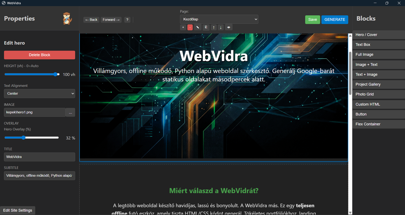Add a Project Gallery block
This screenshot has height=215, width=405.
(378, 84)
